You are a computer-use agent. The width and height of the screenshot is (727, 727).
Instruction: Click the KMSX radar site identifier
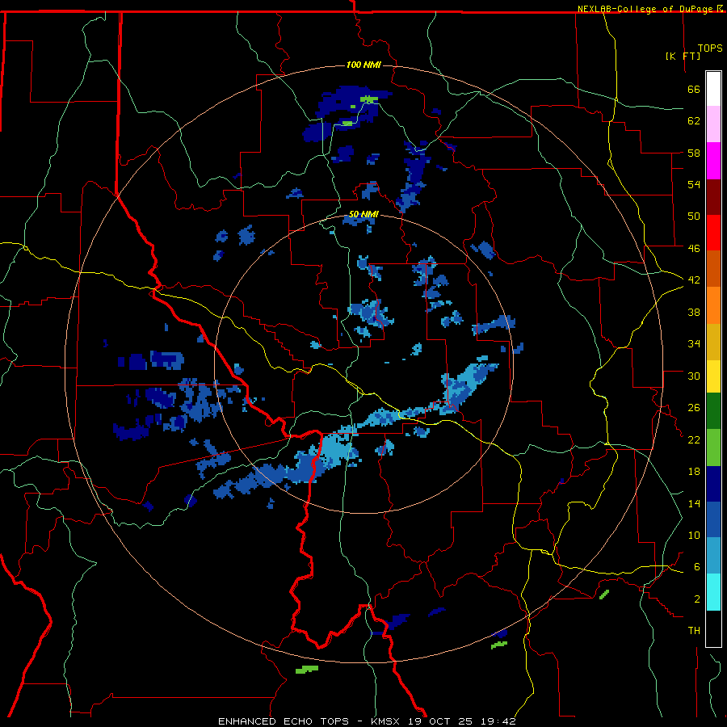click(x=385, y=721)
